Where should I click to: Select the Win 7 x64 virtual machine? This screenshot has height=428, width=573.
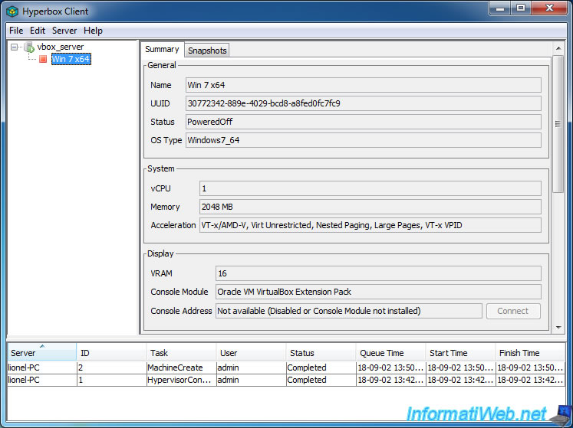[71, 59]
